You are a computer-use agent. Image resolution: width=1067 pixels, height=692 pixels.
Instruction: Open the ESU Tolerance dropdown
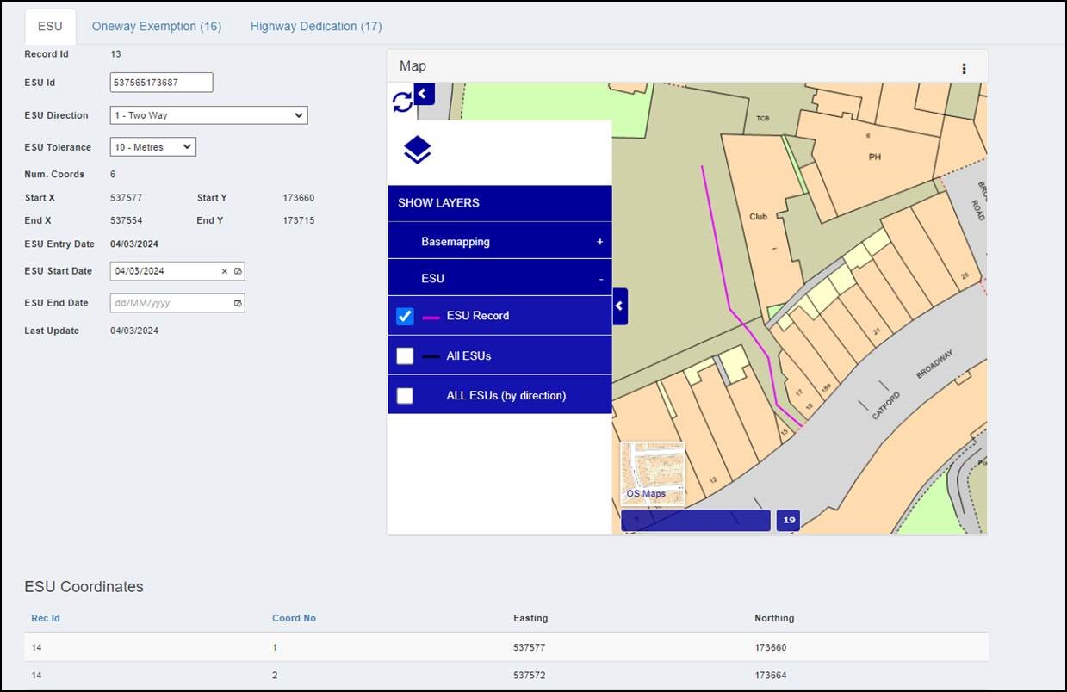click(153, 147)
